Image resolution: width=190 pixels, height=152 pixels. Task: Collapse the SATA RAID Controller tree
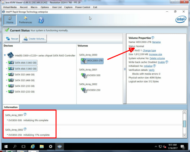pos(5,55)
